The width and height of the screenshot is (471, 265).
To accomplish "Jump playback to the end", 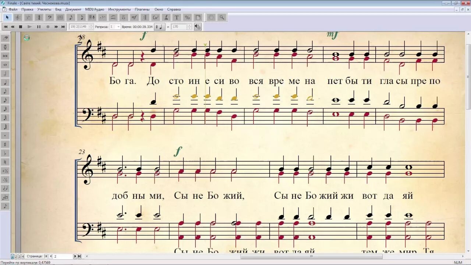I will coord(63,27).
